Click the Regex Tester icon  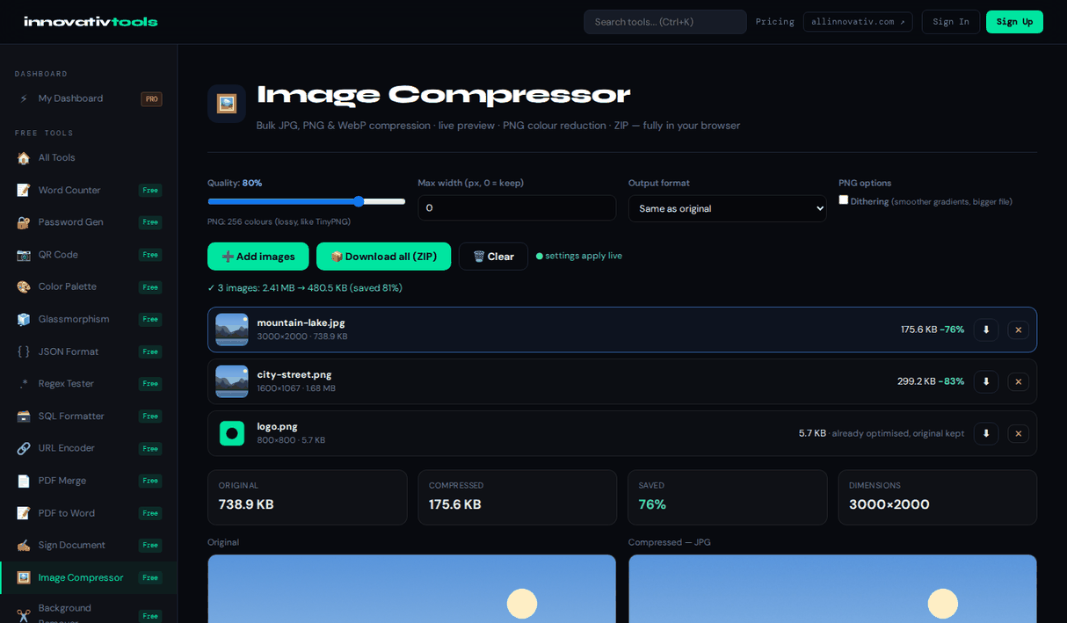[x=24, y=383]
